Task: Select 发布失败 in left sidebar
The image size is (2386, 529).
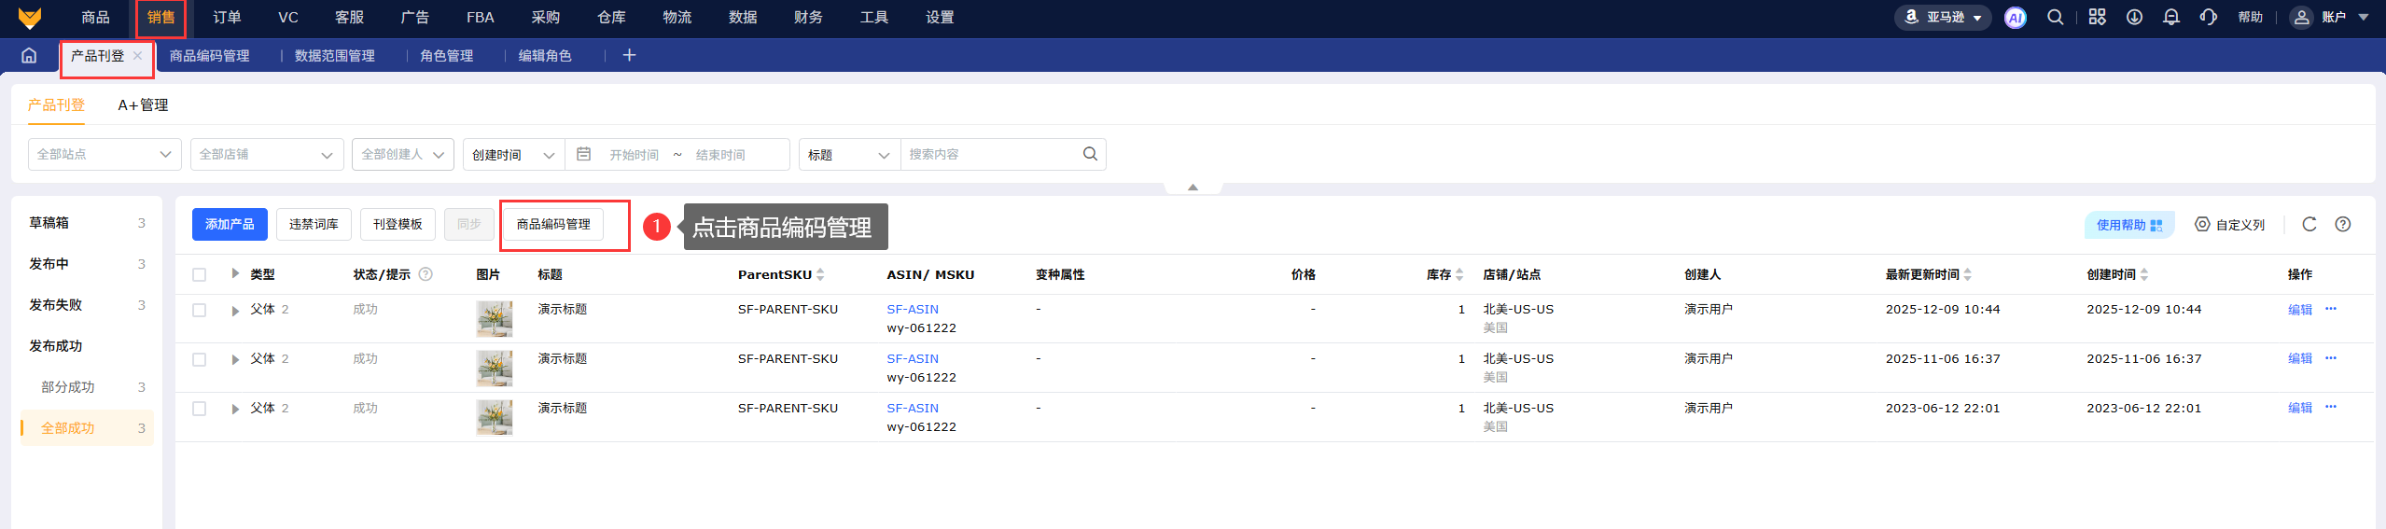Action: 56,305
